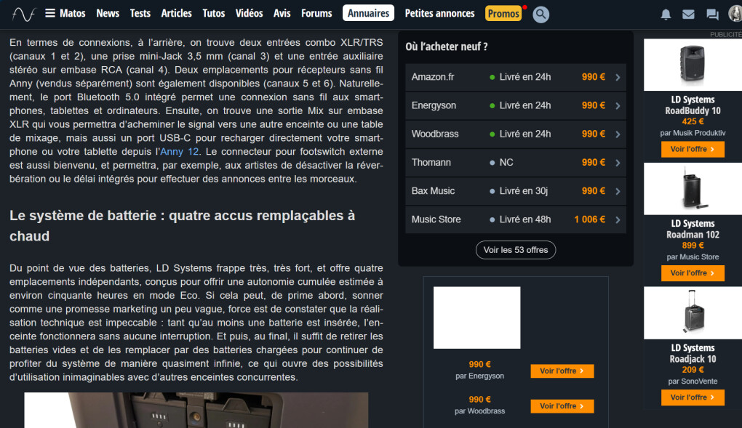Open the mail envelope icon
Viewport: 742px width, 428px height.
688,15
